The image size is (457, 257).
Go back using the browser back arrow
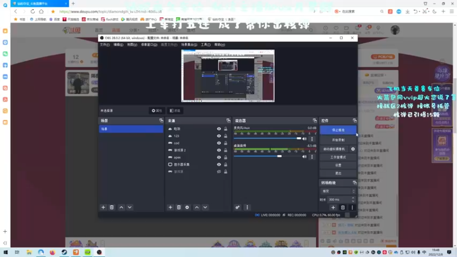[x=16, y=11]
